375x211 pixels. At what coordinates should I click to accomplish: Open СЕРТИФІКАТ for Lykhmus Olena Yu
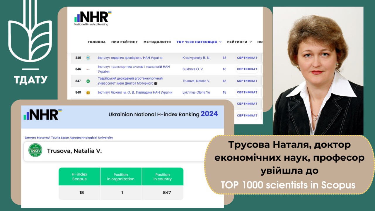pos(247,92)
